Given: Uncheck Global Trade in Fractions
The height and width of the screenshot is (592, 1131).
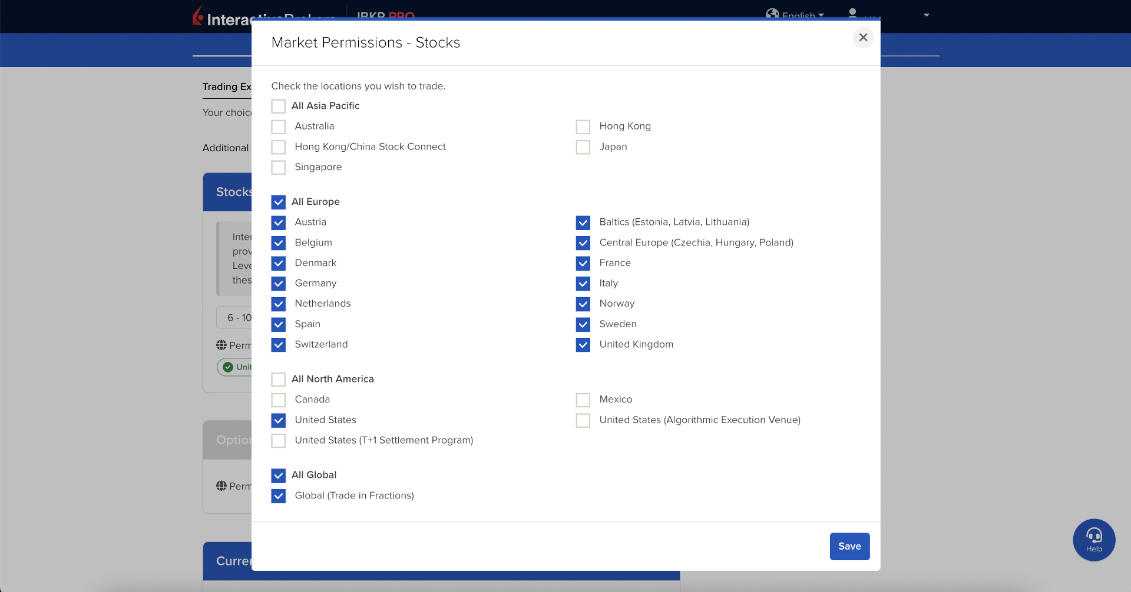Looking at the screenshot, I should pos(279,496).
